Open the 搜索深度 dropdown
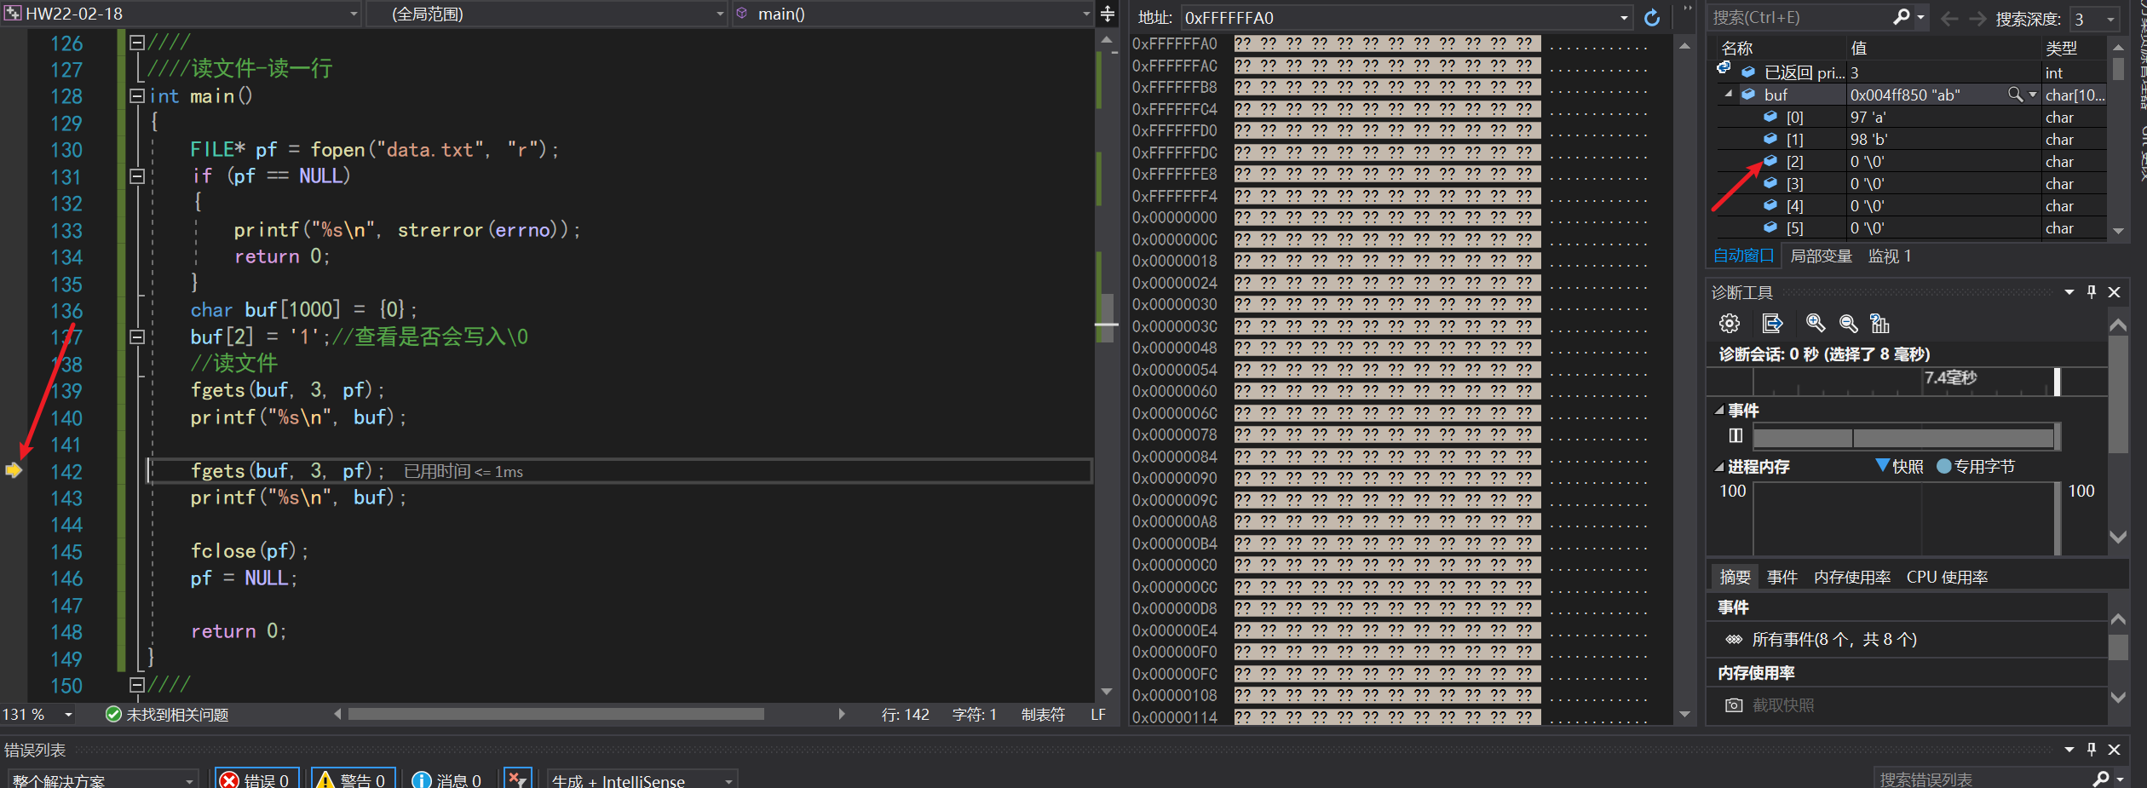 click(2110, 19)
